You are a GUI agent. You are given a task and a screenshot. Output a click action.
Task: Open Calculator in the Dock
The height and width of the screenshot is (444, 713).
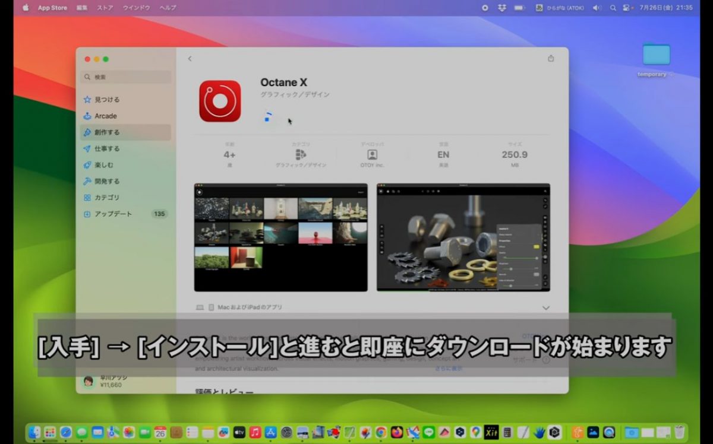point(507,432)
